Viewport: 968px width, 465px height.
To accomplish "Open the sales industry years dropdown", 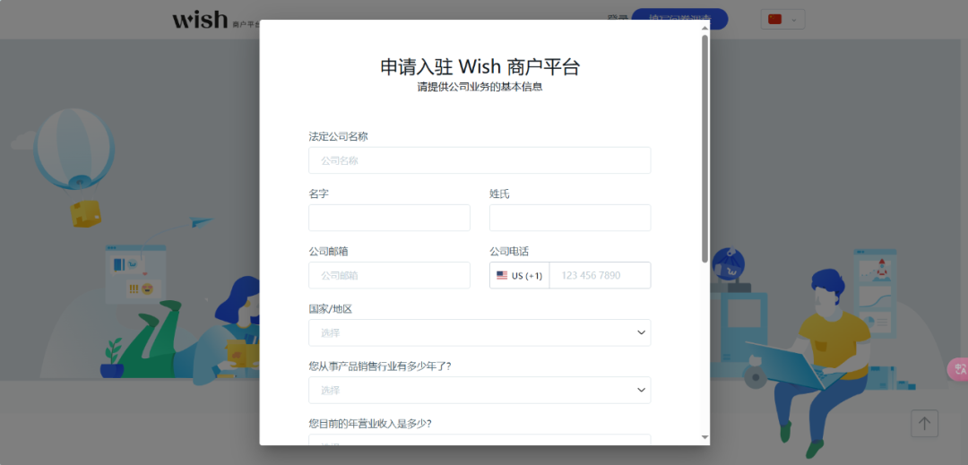I will (x=480, y=390).
